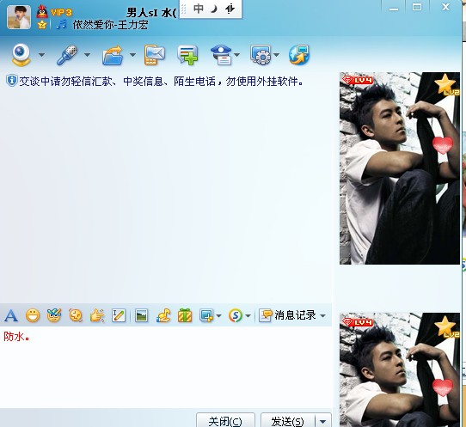Start a video call with the webcam icon
Viewport: 466px width, 427px height.
(x=21, y=55)
